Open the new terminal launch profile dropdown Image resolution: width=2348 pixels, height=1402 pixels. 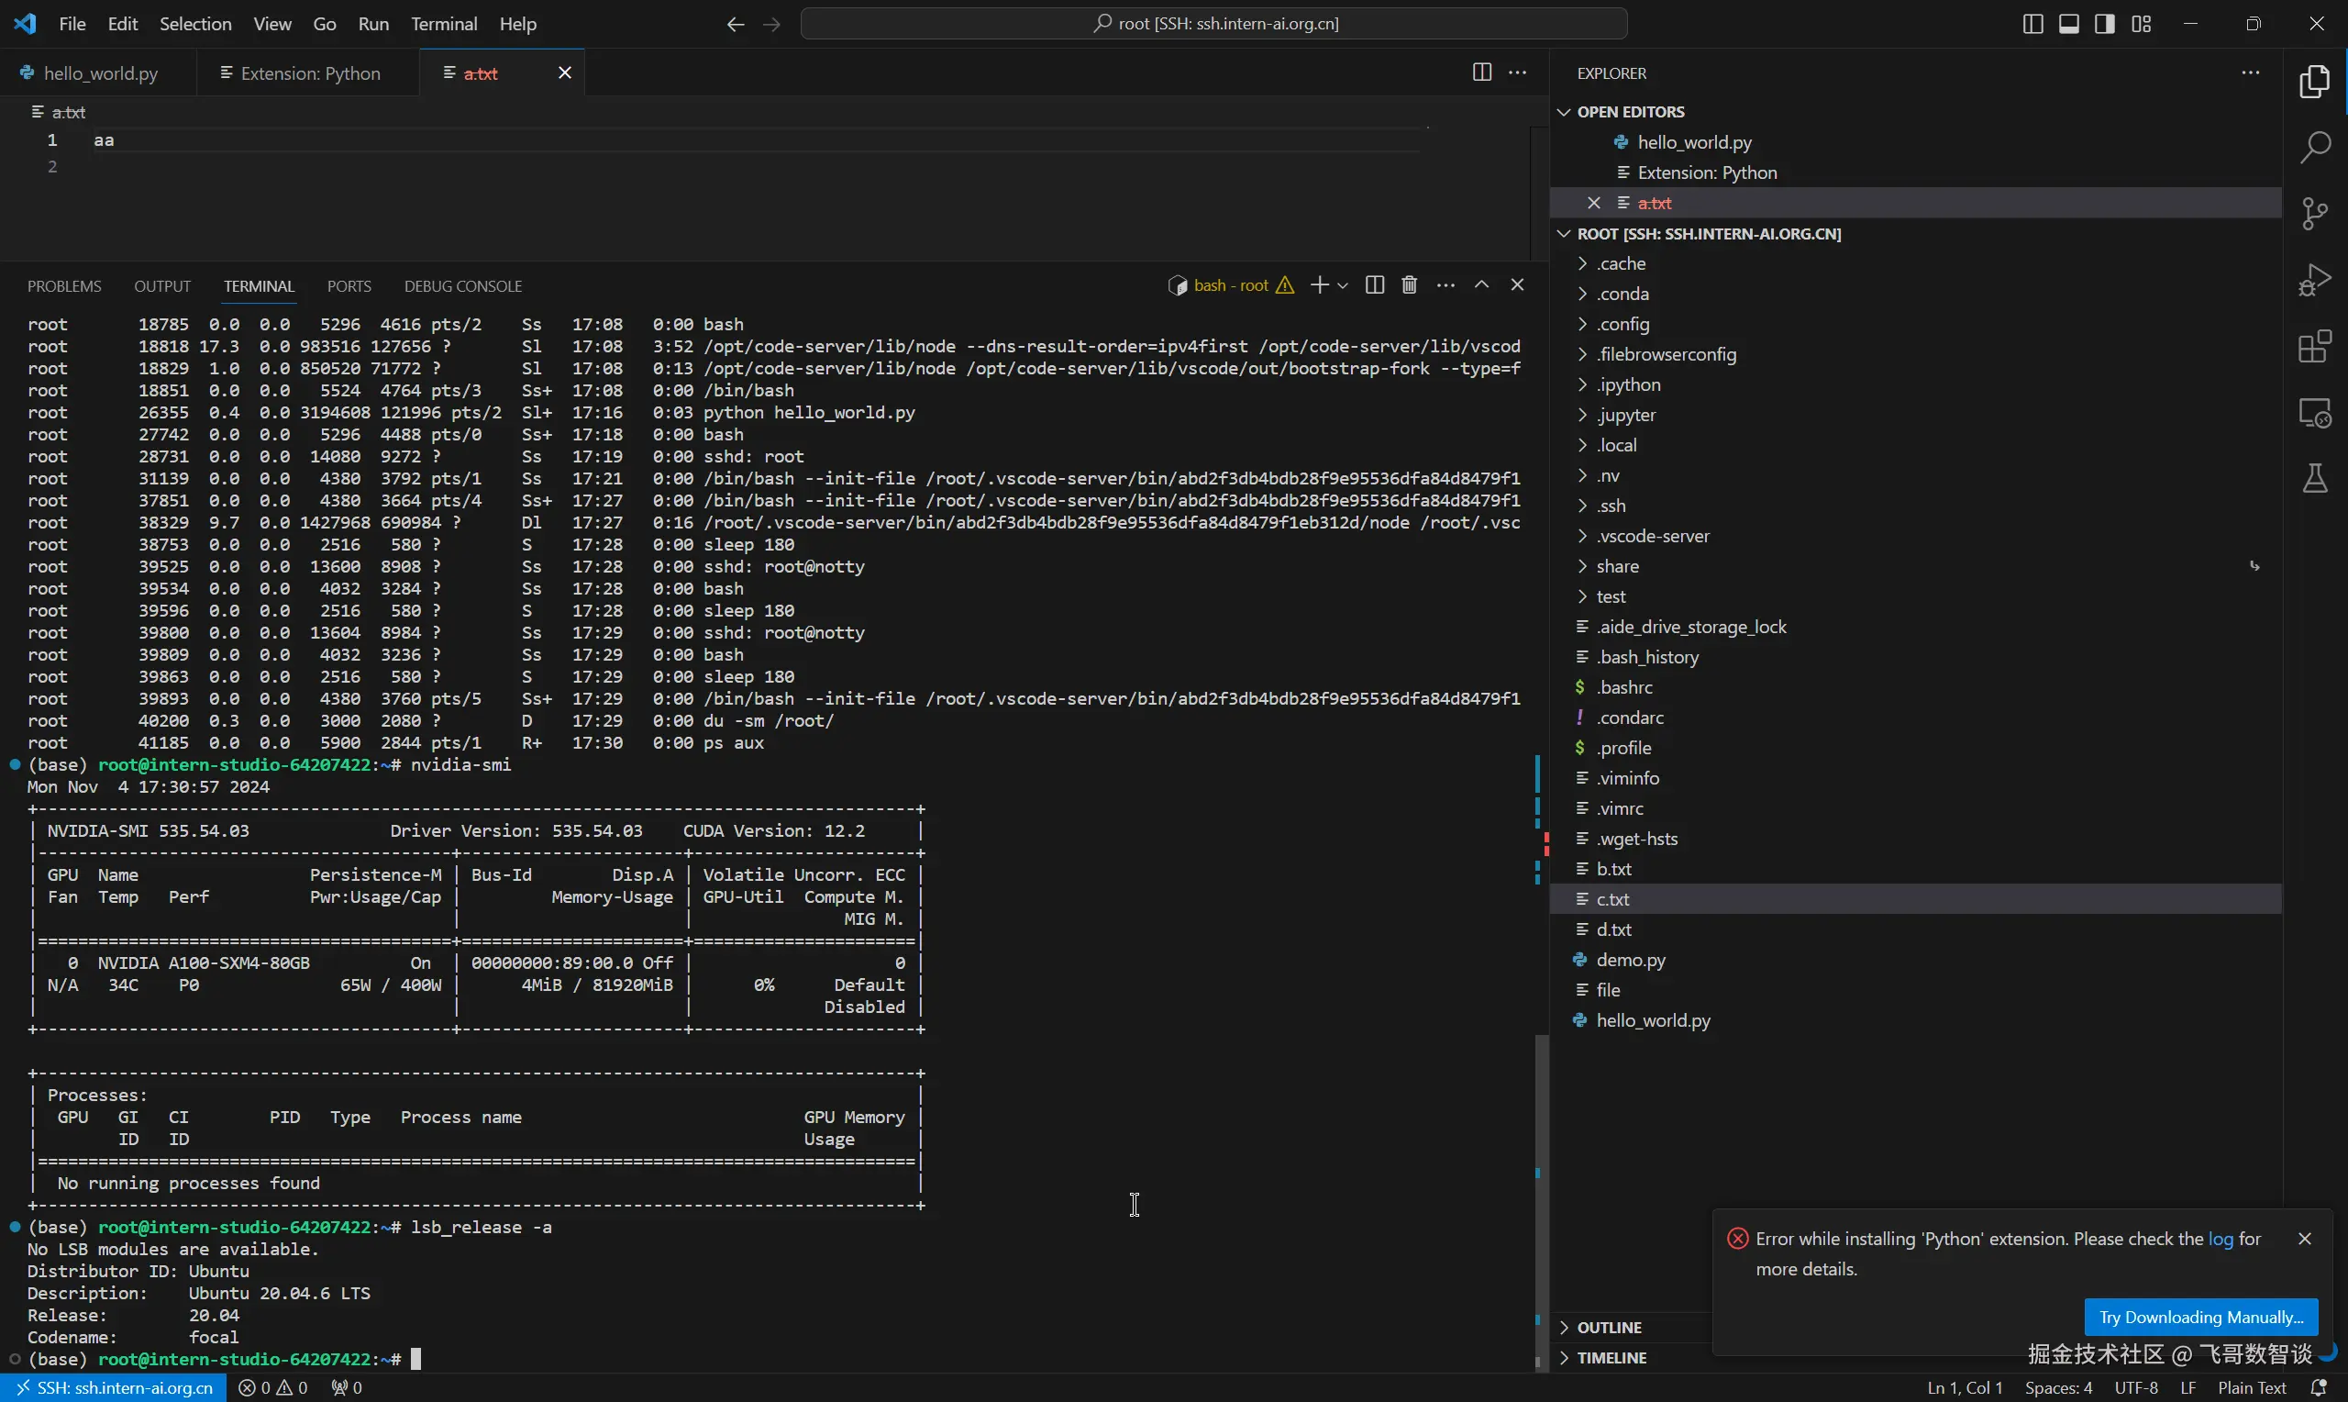(x=1343, y=285)
